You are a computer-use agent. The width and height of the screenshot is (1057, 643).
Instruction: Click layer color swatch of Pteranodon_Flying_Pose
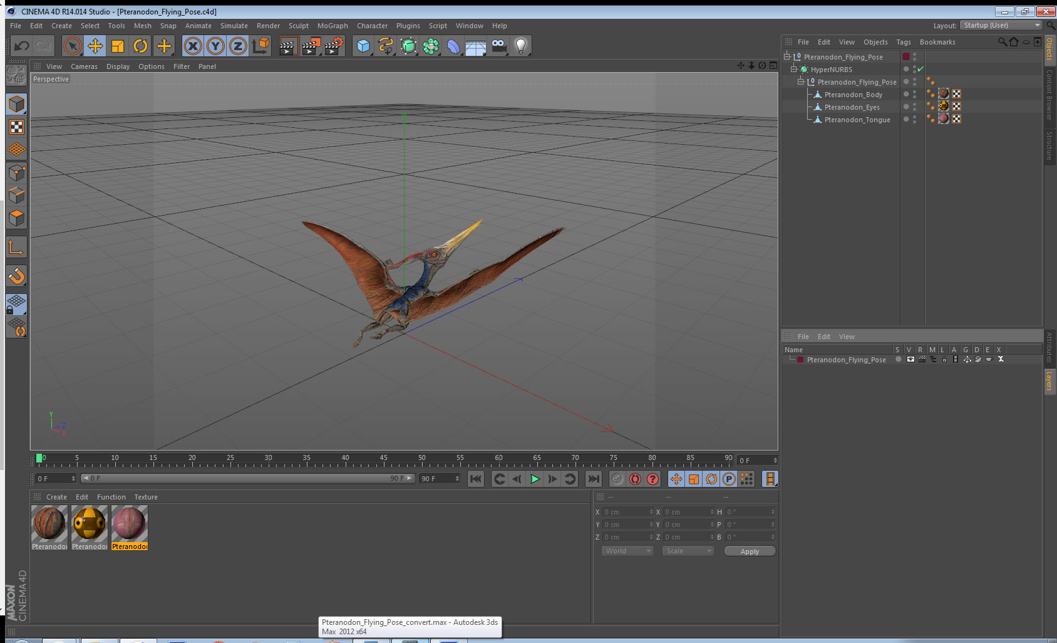point(800,360)
